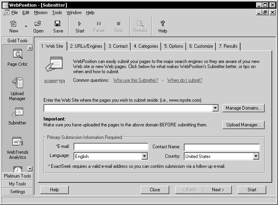Open the dropdown arrow beside New

[x=26, y=27]
